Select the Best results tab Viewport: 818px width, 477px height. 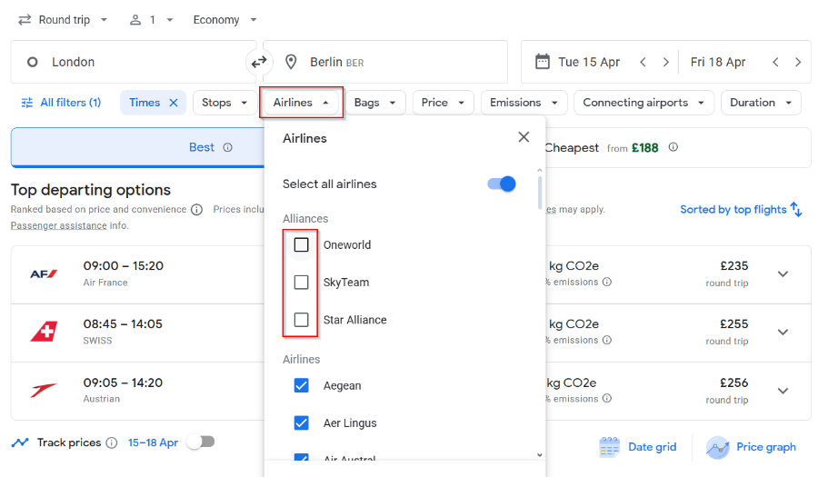138,147
